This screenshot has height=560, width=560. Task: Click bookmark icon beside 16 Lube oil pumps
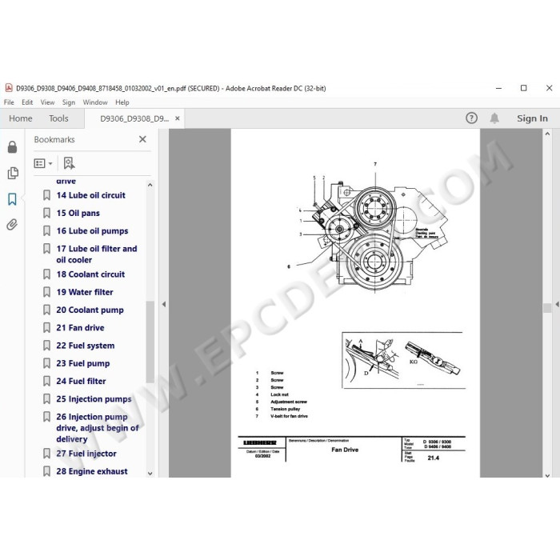[46, 230]
